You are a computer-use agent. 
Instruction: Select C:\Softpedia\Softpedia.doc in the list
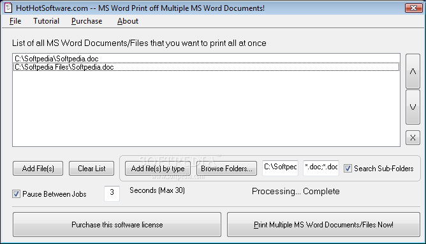pos(207,59)
